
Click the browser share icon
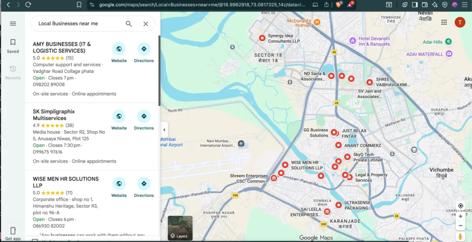327,5
